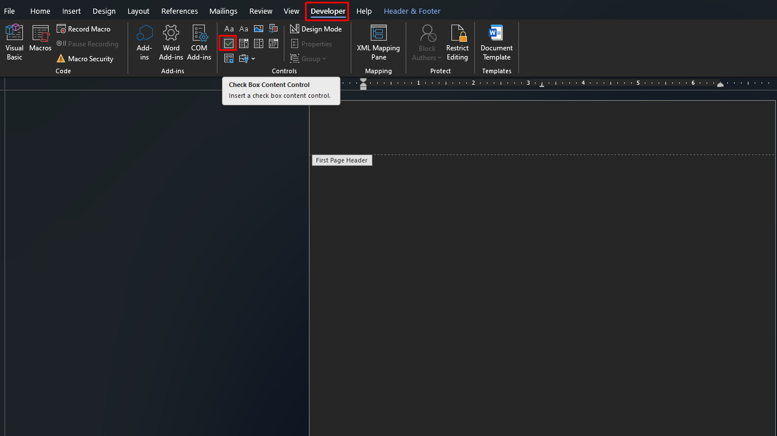Open the Legacy Tools dropdown

coord(247,58)
